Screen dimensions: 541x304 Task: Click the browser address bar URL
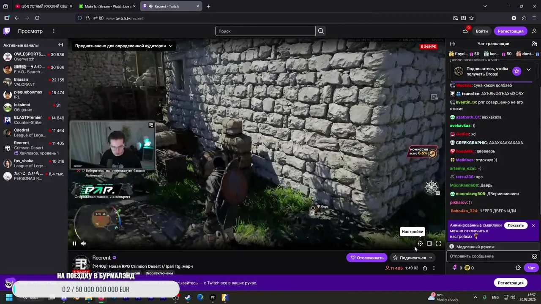pos(125,18)
